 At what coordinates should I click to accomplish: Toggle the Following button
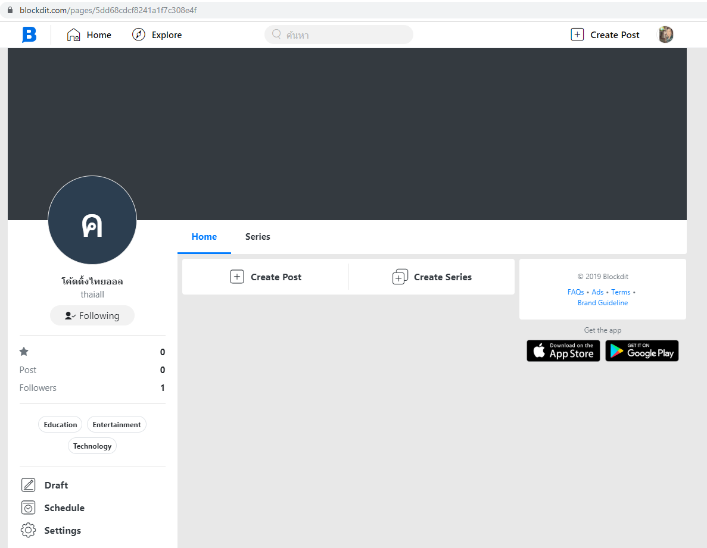[x=92, y=315]
